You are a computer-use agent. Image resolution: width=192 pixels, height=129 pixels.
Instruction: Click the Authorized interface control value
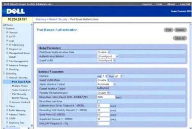click(103, 88)
